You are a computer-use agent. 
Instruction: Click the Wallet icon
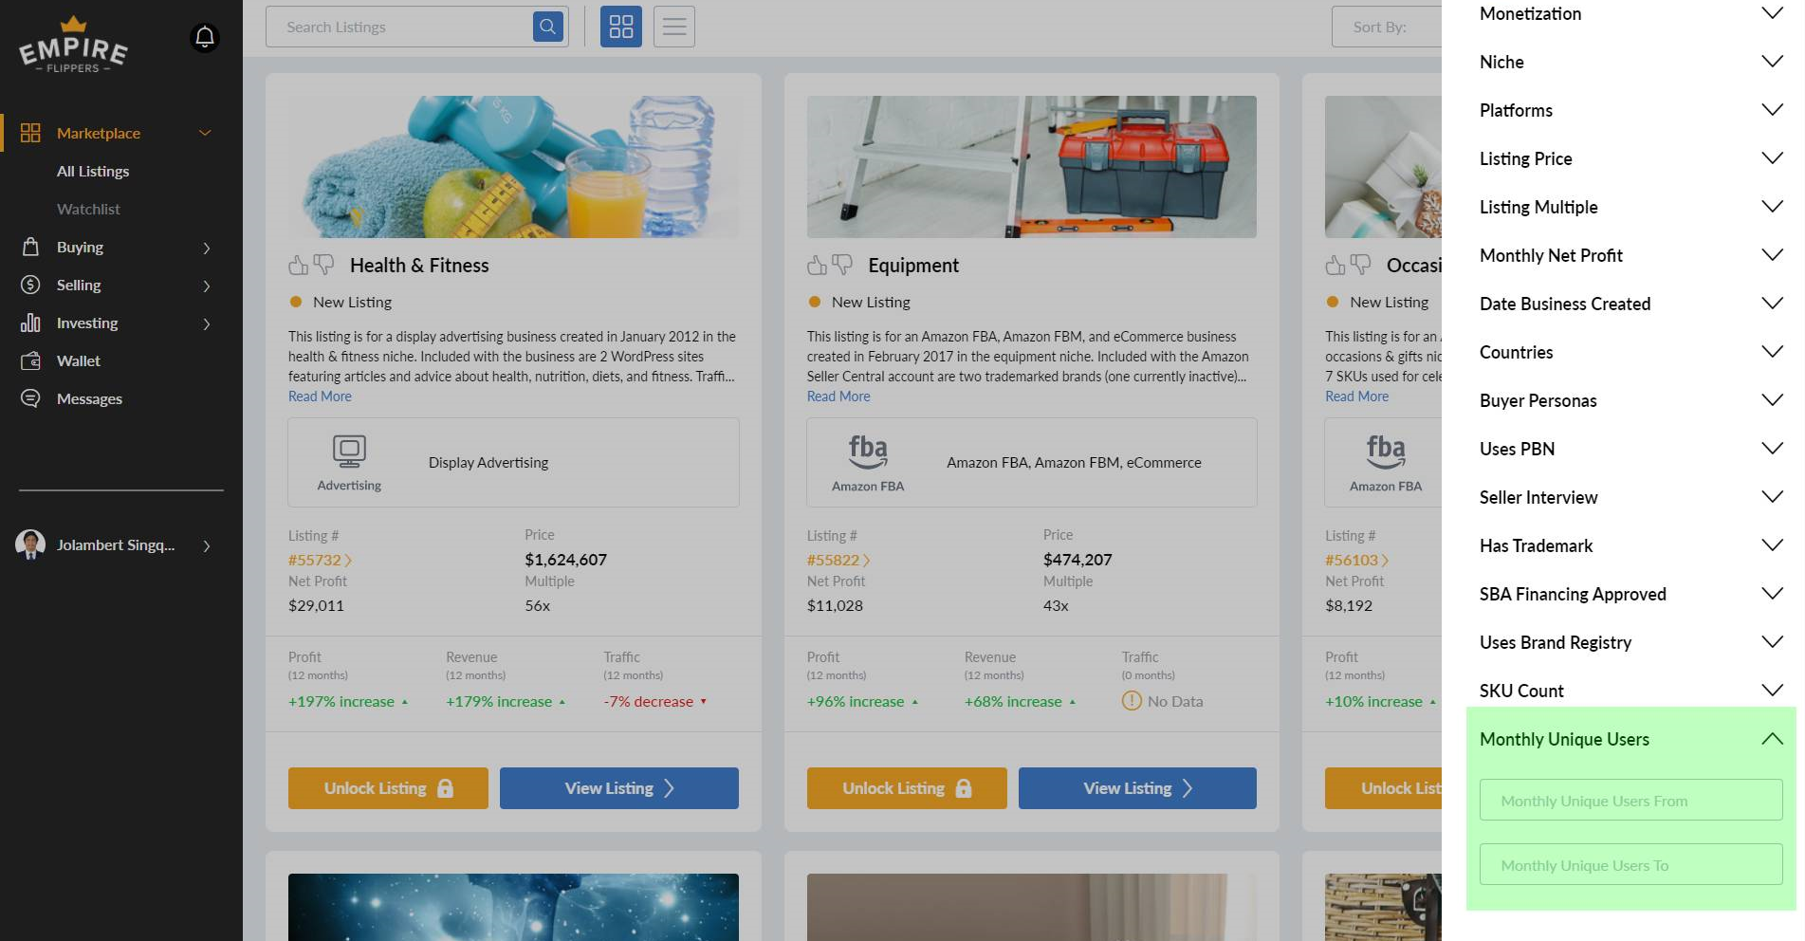[x=30, y=360]
